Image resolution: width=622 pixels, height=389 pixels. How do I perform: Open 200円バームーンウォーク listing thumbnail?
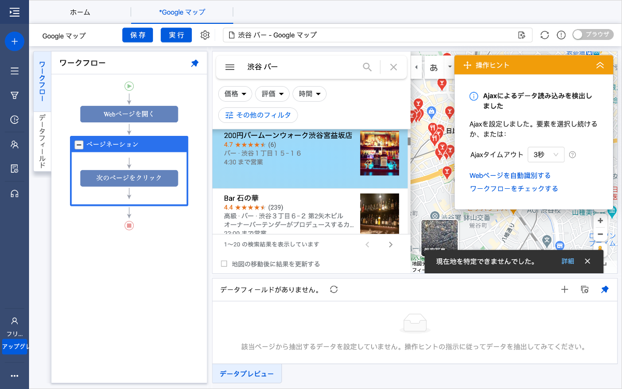click(x=379, y=154)
